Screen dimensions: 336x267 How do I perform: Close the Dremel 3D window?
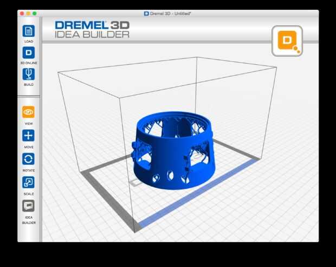[x=22, y=14]
